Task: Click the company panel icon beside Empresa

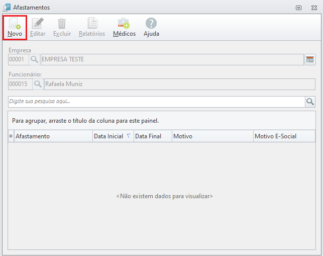Action: 310,60
